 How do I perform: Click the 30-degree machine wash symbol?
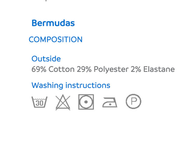click(39, 102)
